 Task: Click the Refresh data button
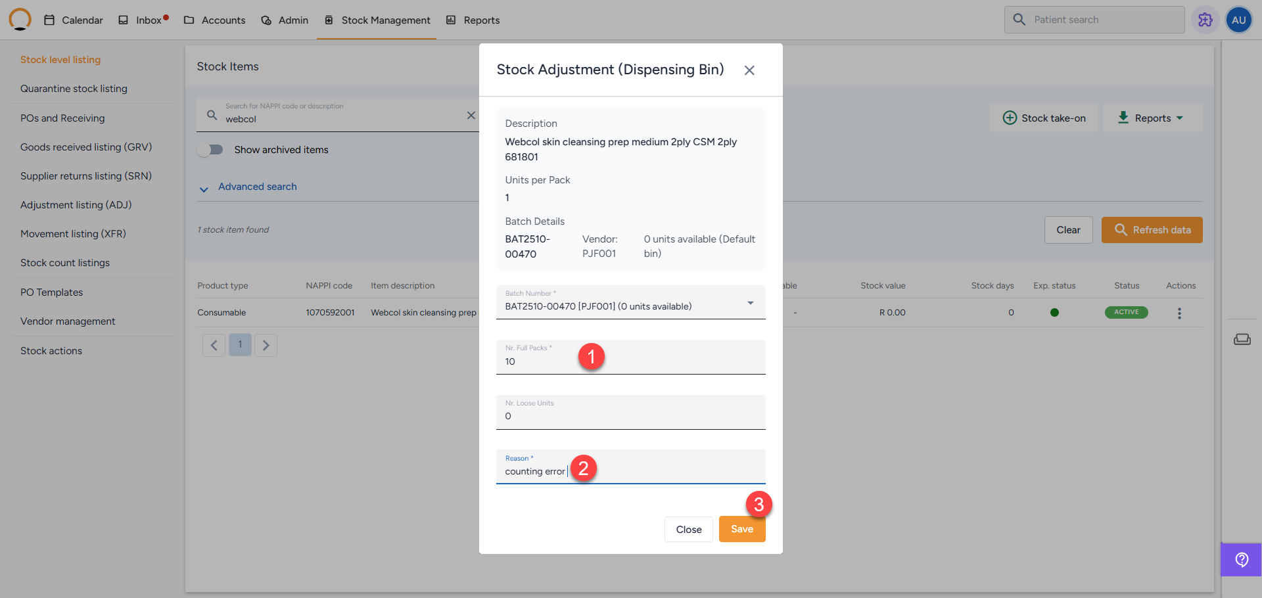(1152, 230)
